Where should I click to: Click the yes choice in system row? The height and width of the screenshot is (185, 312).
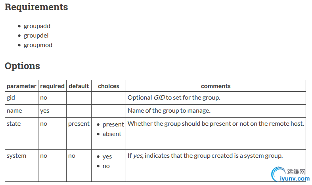pos(107,157)
